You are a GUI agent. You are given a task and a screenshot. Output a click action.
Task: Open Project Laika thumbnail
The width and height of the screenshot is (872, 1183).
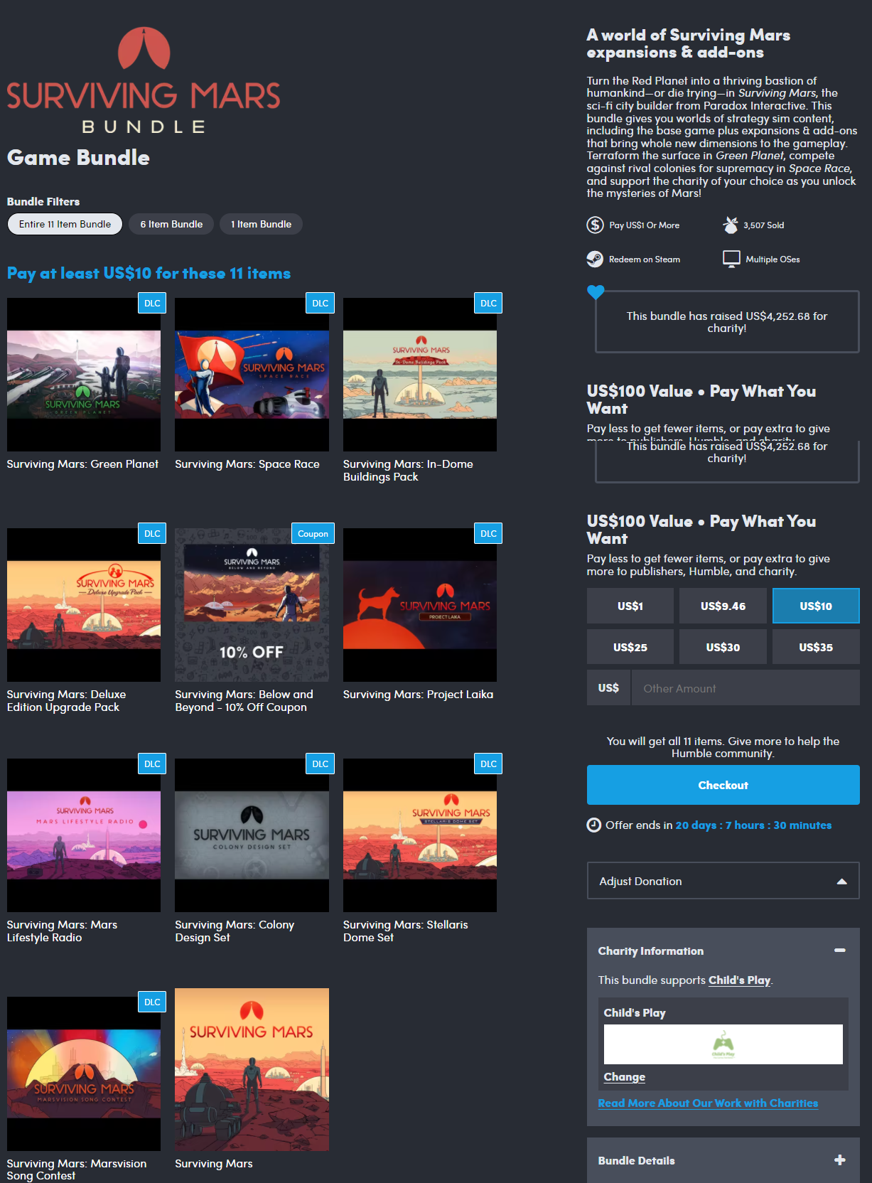tap(420, 605)
